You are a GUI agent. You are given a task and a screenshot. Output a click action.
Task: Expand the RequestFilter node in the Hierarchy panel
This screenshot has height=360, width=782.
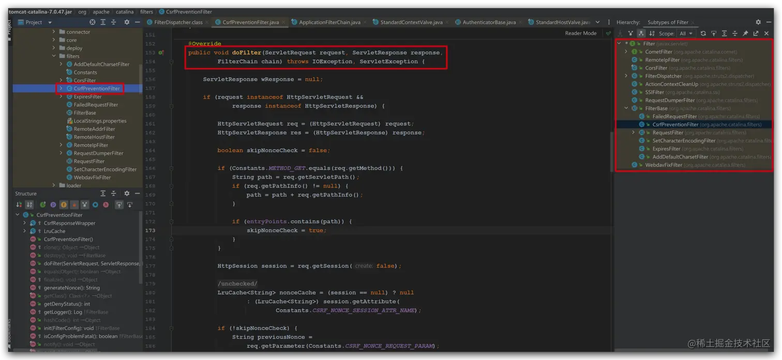coord(634,133)
